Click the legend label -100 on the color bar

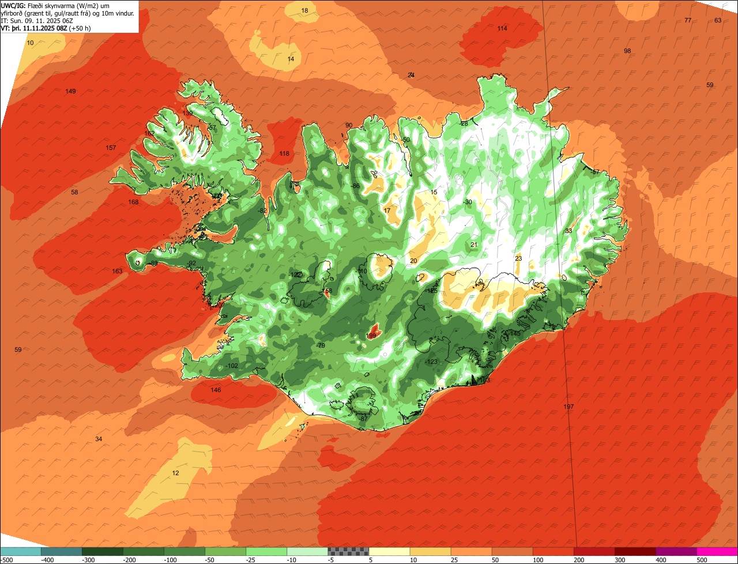pyautogui.click(x=170, y=559)
